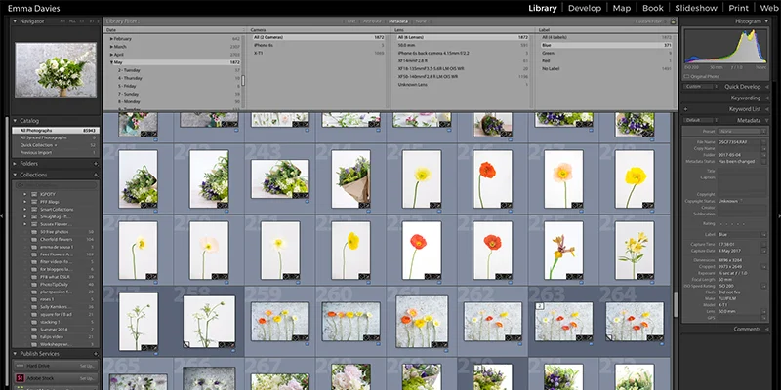This screenshot has height=390, width=781.
Task: Click the Folders panel plus icon
Action: click(95, 164)
